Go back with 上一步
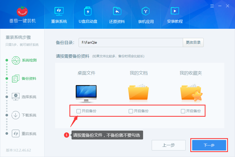Viewport: 235px width, 157px height. pyautogui.click(x=169, y=145)
